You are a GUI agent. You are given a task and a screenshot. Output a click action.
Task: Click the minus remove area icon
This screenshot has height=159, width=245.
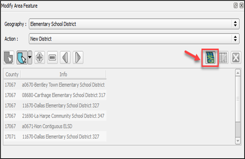coord(52,57)
